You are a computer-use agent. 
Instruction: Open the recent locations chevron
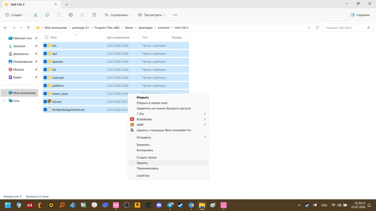tap(21, 28)
